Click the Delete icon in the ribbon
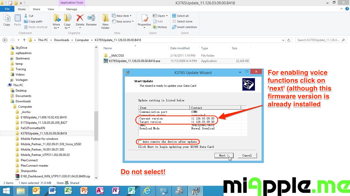This screenshot has width=350, height=196. [x=80, y=19]
